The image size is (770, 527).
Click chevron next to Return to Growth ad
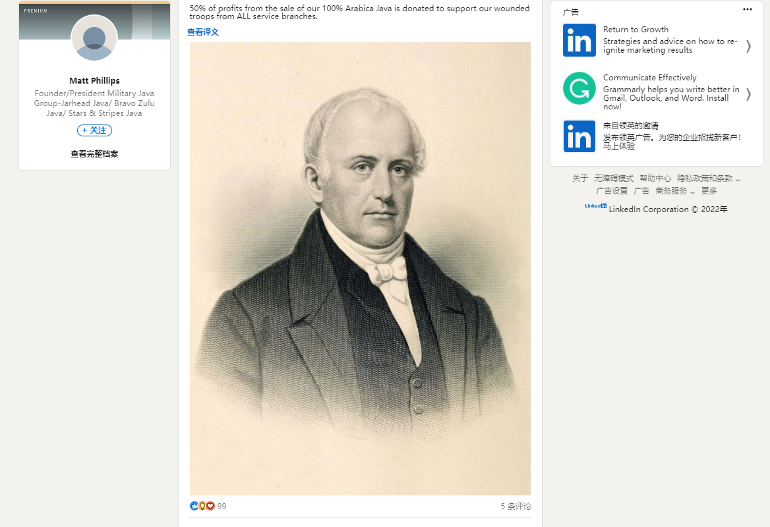pyautogui.click(x=748, y=46)
